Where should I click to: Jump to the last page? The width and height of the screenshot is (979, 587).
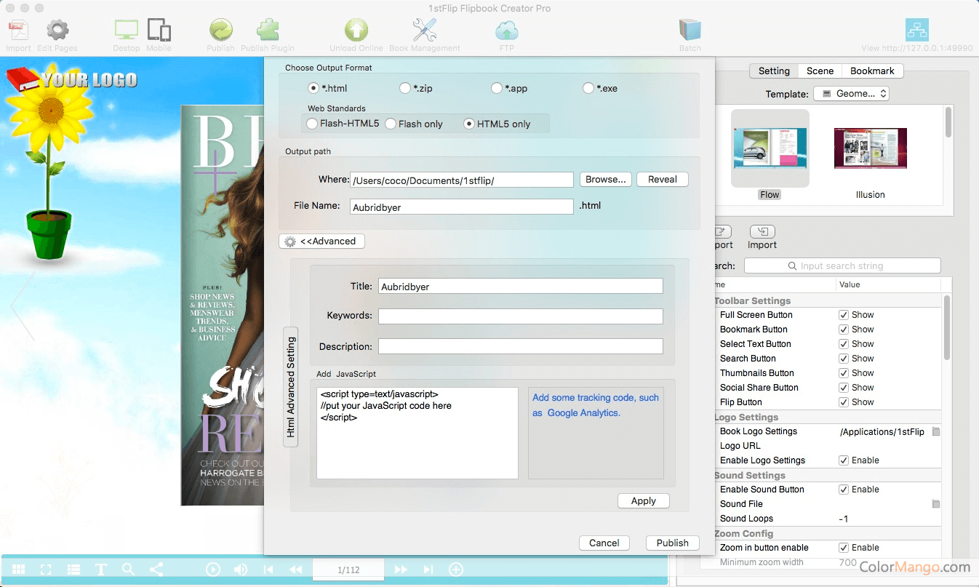point(428,570)
